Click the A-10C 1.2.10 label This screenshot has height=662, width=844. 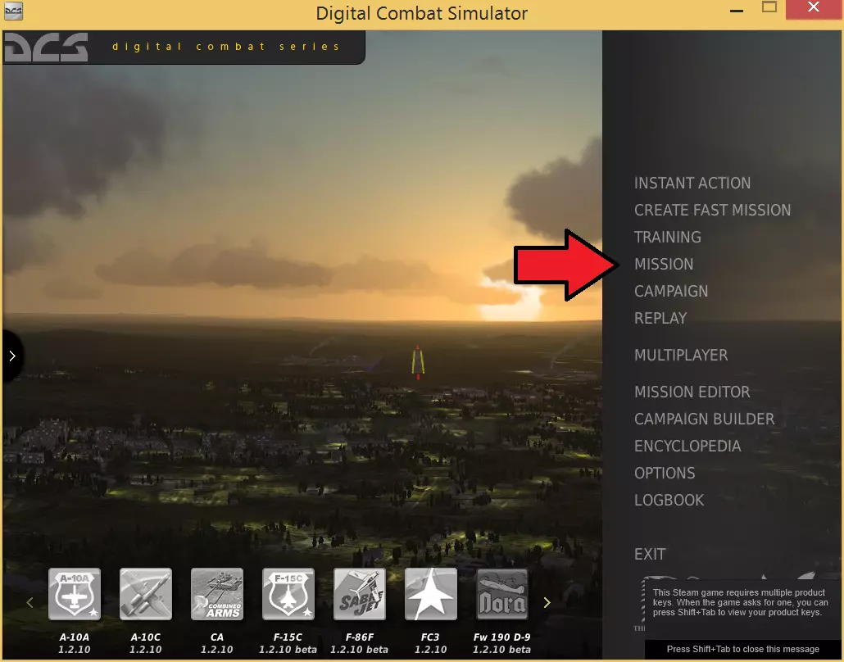[x=146, y=643]
